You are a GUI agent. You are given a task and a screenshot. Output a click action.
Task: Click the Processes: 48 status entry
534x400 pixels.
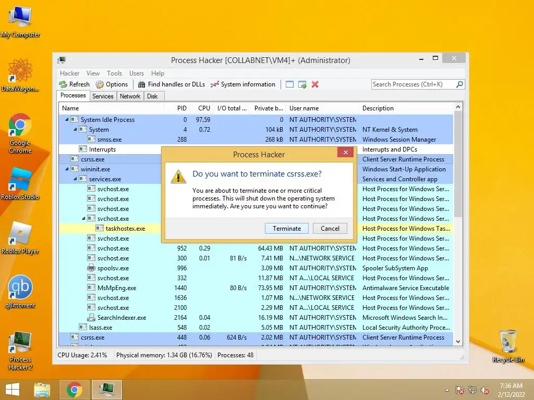pos(235,355)
